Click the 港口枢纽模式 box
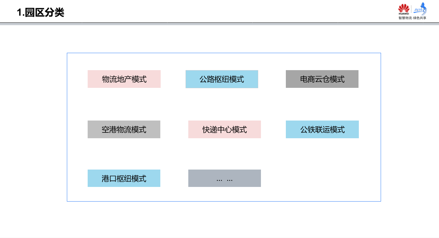439x238 pixels. pyautogui.click(x=124, y=178)
